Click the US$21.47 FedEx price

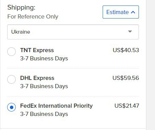127,106
